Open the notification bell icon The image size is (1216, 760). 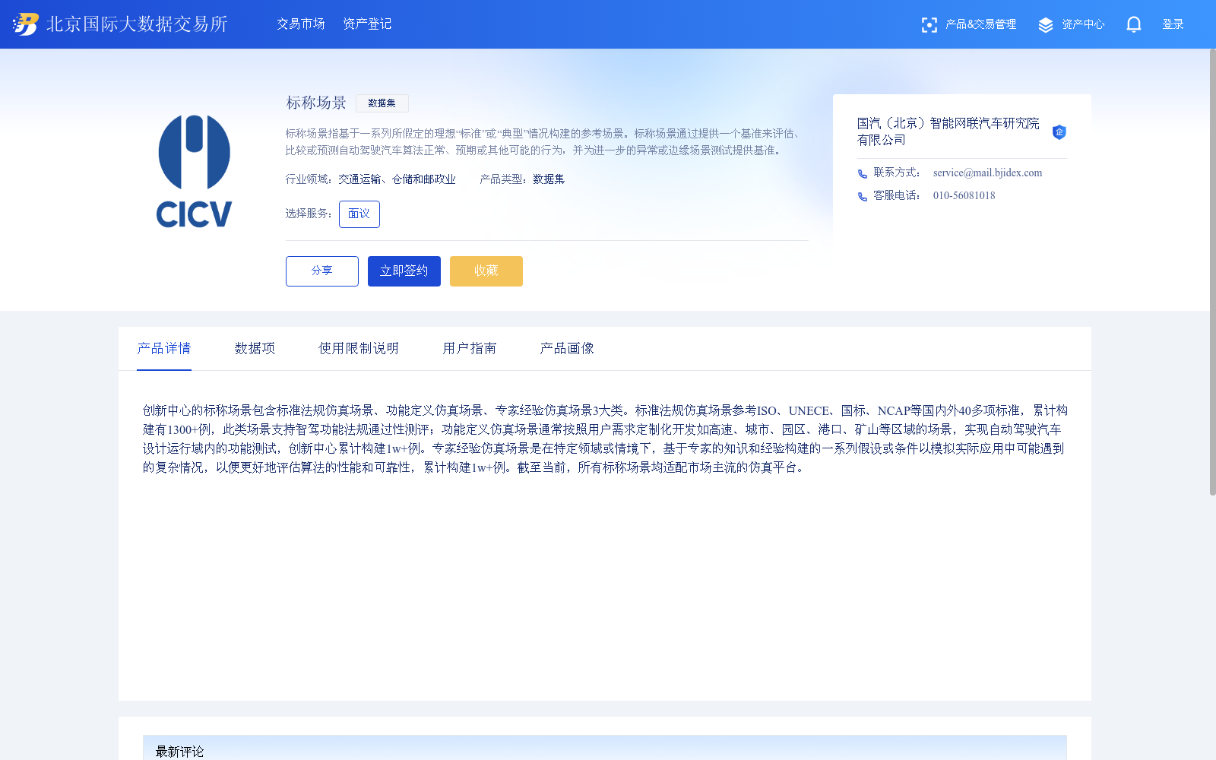coord(1134,24)
